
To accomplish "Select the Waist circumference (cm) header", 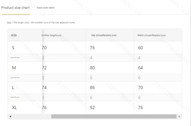I will [x=151, y=35].
